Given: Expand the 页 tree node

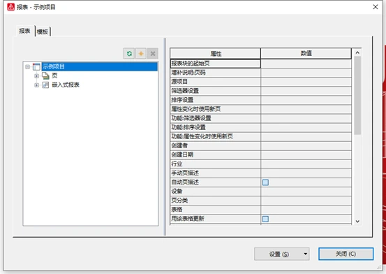Looking at the screenshot, I should tap(37, 76).
